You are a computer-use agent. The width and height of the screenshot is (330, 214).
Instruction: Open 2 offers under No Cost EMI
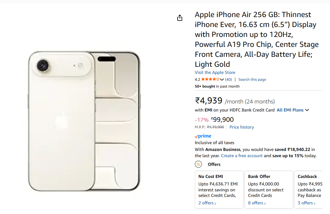point(207,203)
